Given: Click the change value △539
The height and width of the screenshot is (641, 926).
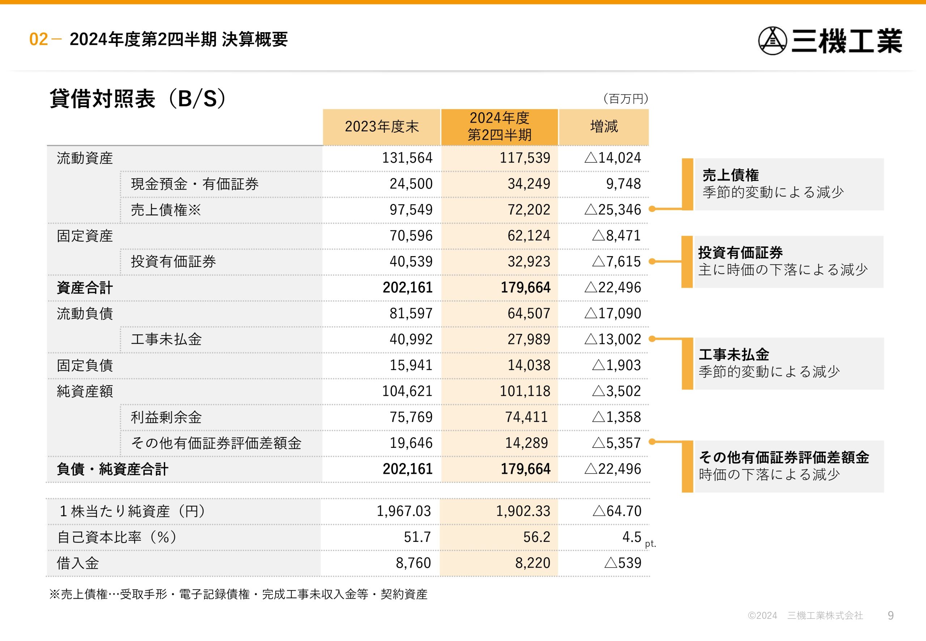Looking at the screenshot, I should (623, 563).
